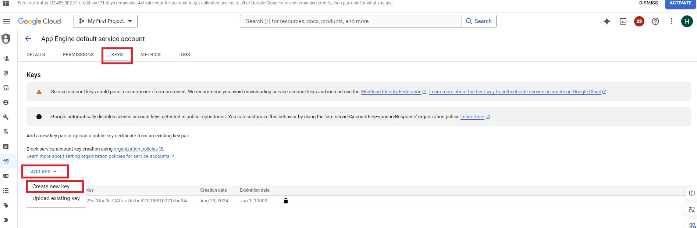Expand the ADD KEY dropdown
This screenshot has width=697, height=228.
pos(44,172)
